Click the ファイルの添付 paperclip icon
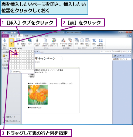 pyautogui.click(x=37, y=41)
